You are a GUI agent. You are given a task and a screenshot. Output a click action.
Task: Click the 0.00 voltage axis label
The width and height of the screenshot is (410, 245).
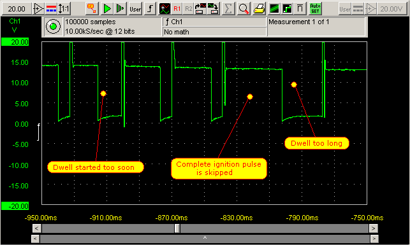(x=22, y=124)
